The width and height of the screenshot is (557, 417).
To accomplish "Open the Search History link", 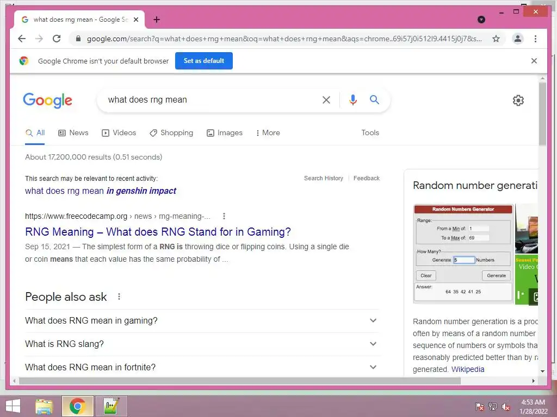I will click(323, 178).
